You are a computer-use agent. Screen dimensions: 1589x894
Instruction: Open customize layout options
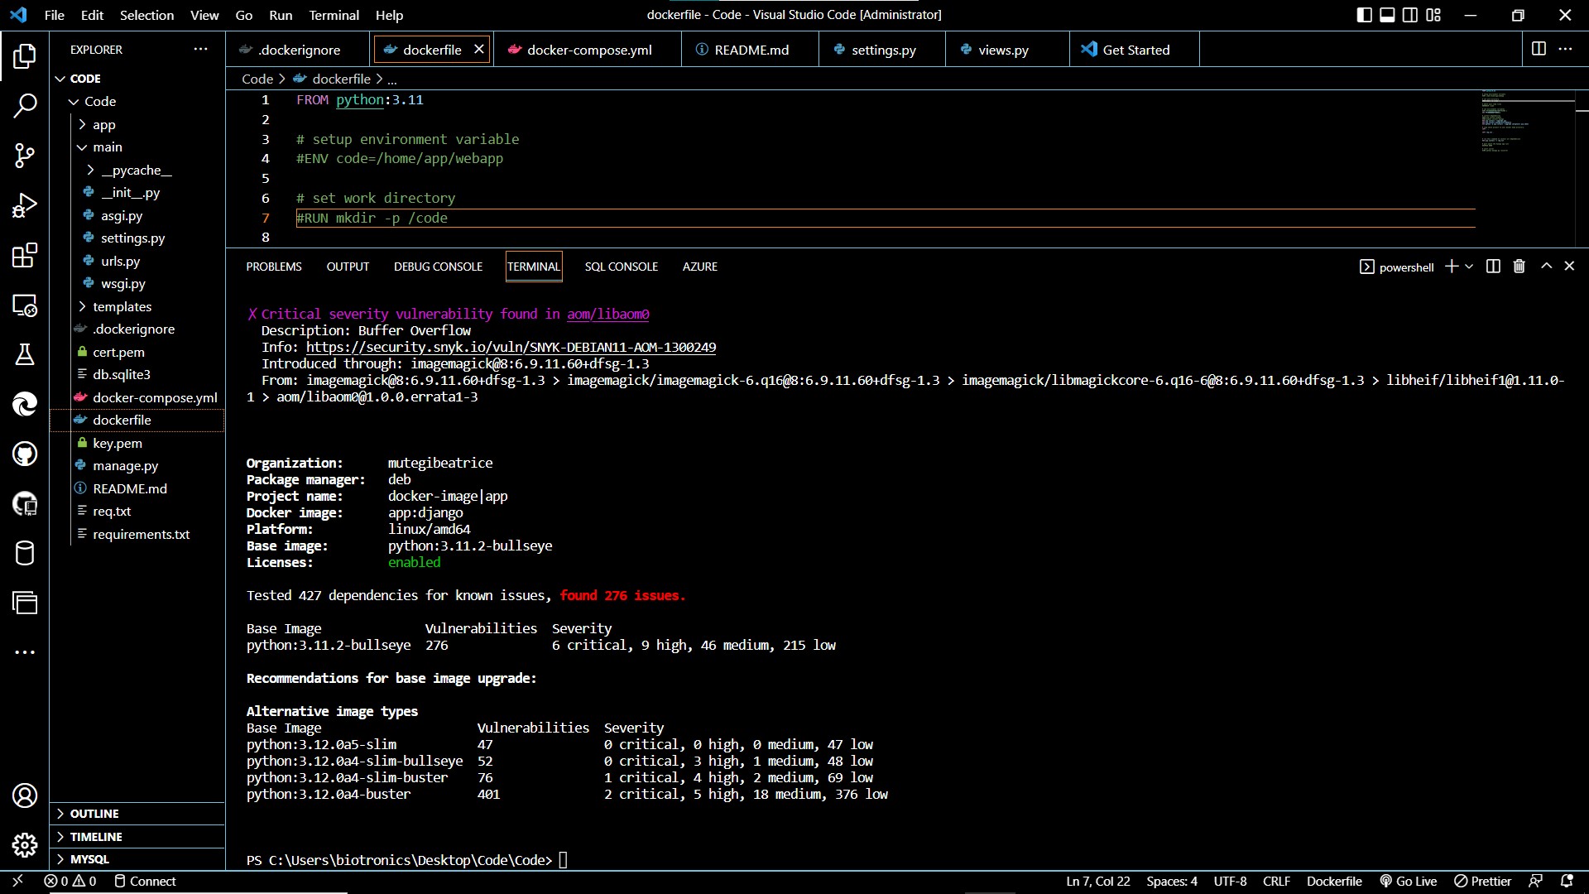pyautogui.click(x=1433, y=15)
